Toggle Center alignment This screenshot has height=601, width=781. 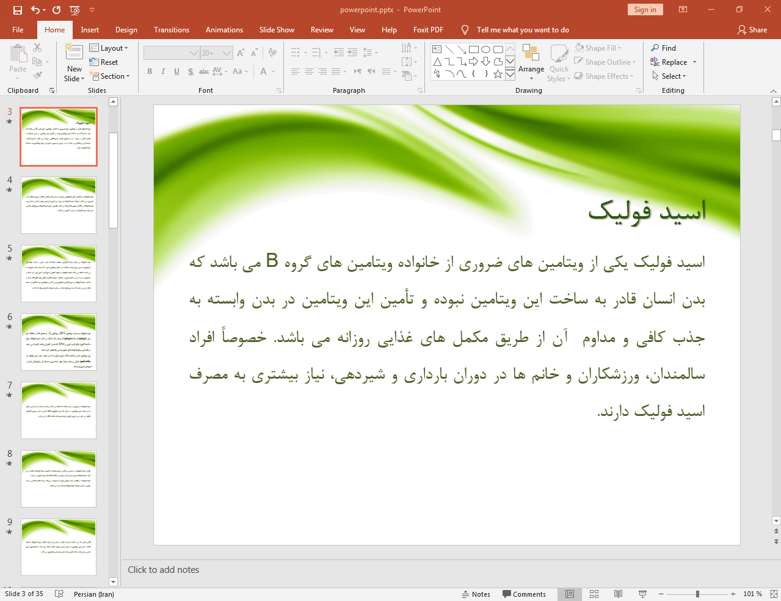(309, 71)
